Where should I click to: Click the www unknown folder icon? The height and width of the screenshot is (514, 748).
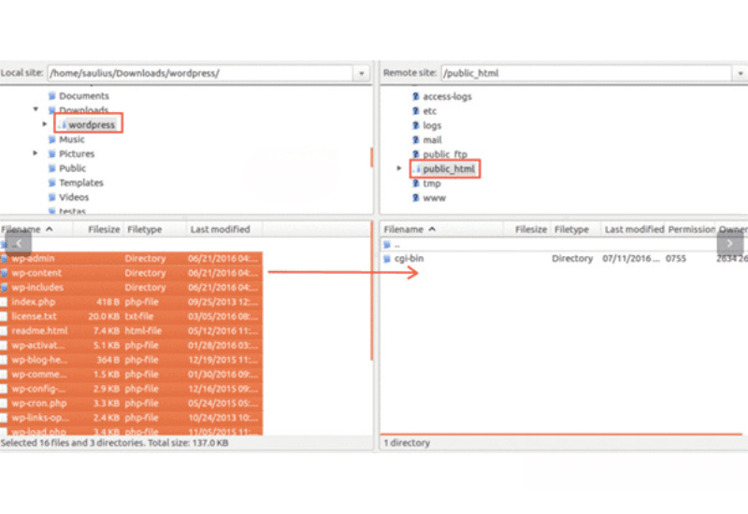tap(415, 198)
